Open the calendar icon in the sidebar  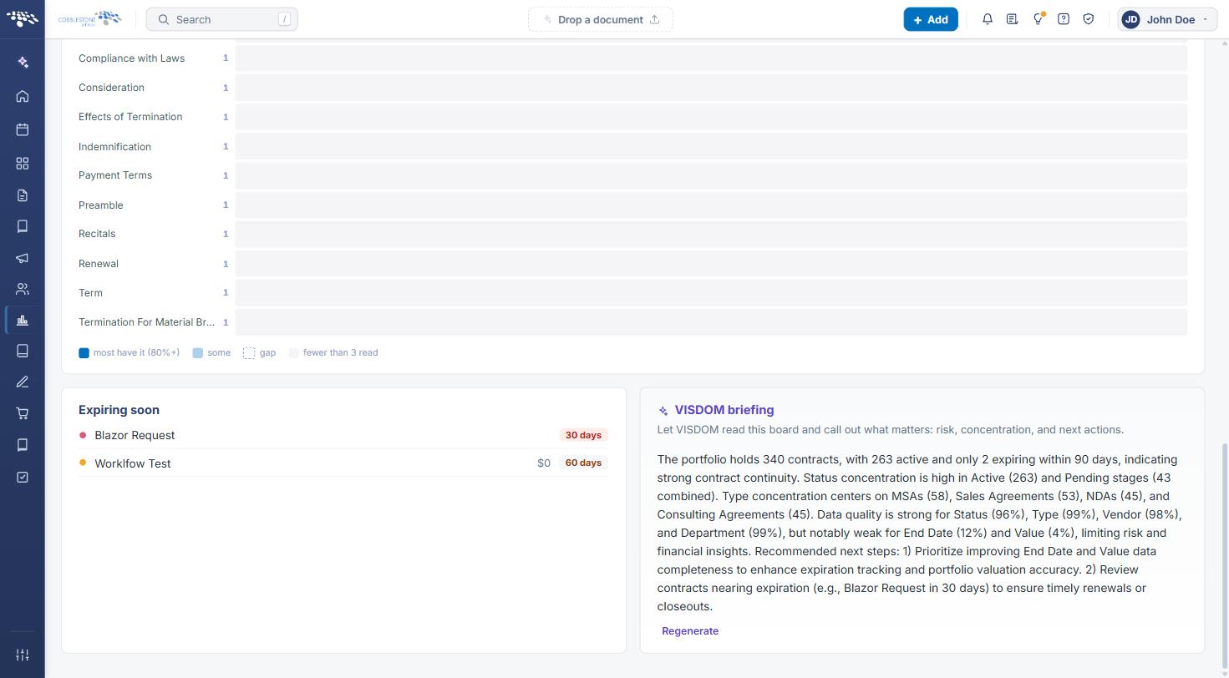point(23,129)
